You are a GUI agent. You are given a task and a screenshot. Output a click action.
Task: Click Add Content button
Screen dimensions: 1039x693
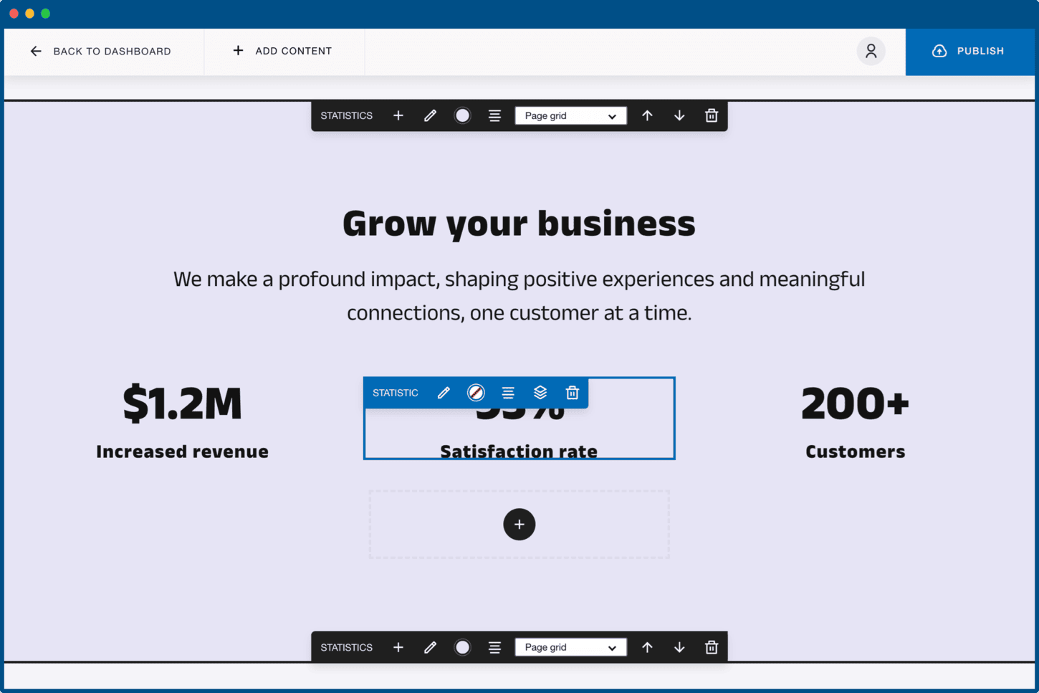(282, 51)
